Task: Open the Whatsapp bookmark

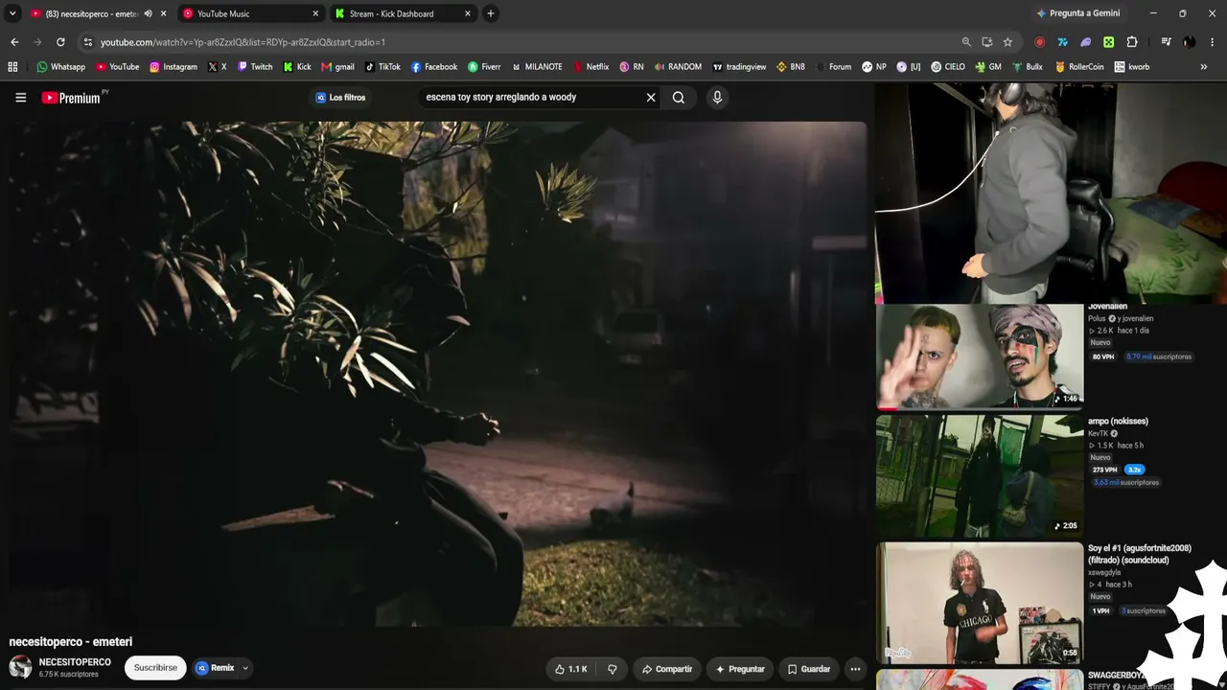Action: (x=60, y=67)
